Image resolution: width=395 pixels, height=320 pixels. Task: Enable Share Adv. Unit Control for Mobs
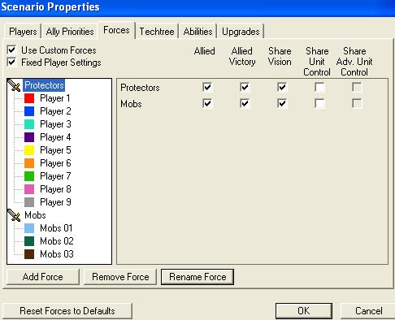click(357, 103)
